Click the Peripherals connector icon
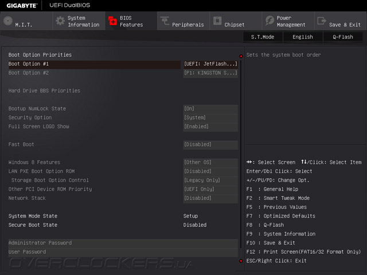367x275 pixels. [165, 21]
